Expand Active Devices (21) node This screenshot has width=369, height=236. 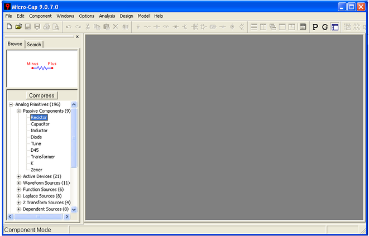pos(18,176)
